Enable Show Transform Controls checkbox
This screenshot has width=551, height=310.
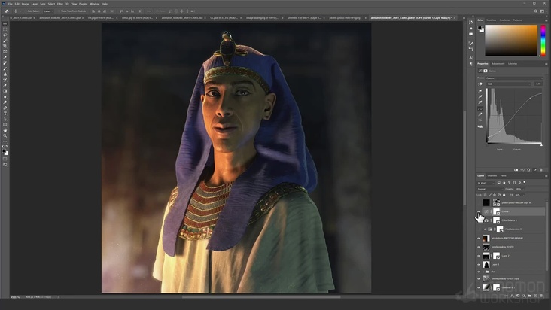(x=59, y=11)
